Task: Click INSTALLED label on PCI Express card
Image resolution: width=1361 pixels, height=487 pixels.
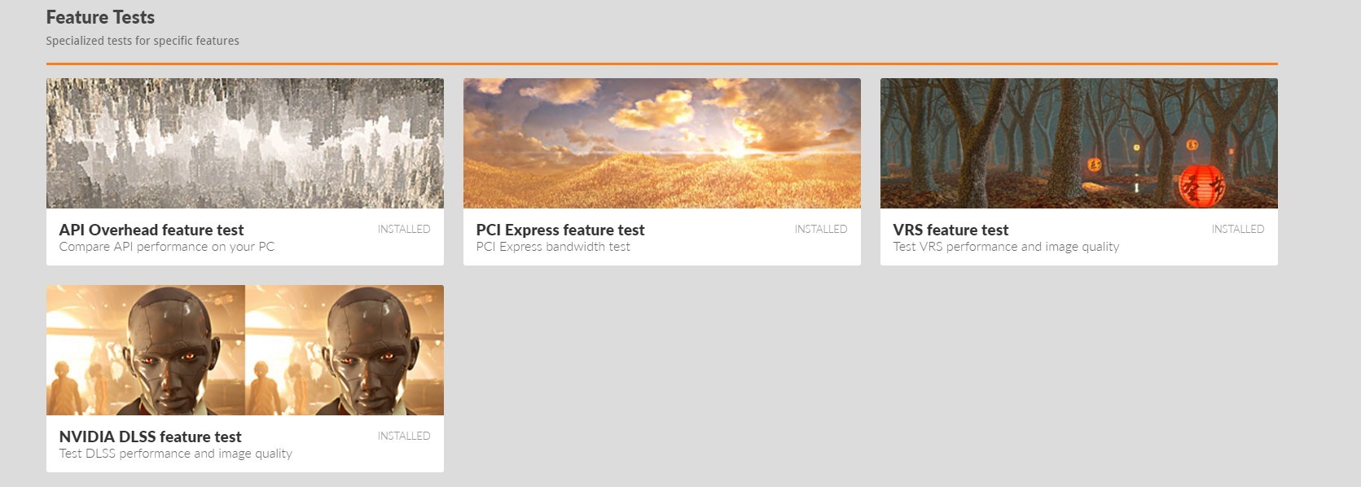Action: coord(821,229)
